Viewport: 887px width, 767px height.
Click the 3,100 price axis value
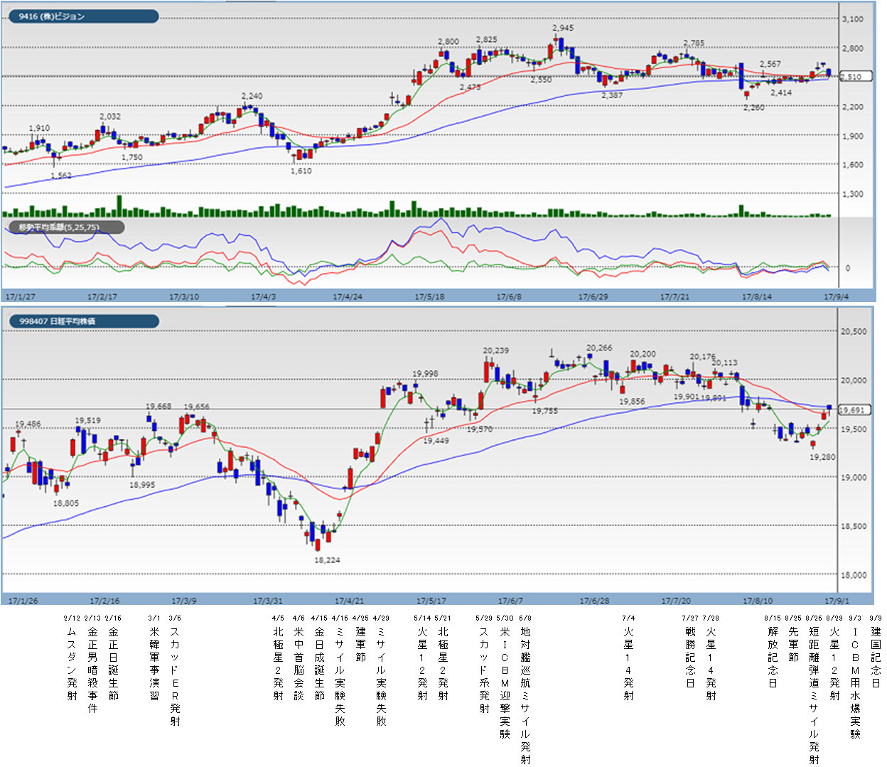[852, 19]
